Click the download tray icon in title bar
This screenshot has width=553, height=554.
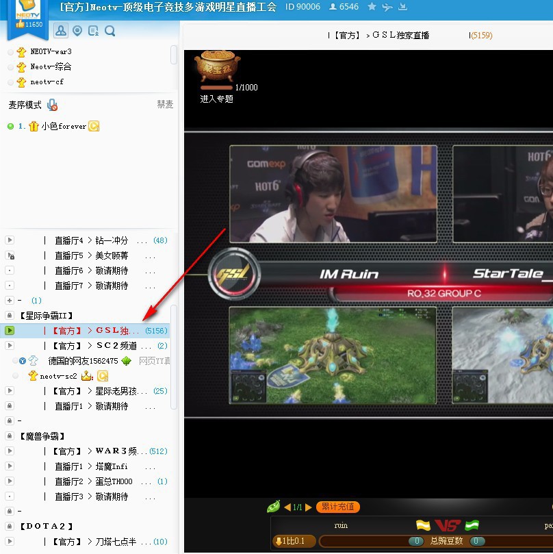[x=402, y=6]
